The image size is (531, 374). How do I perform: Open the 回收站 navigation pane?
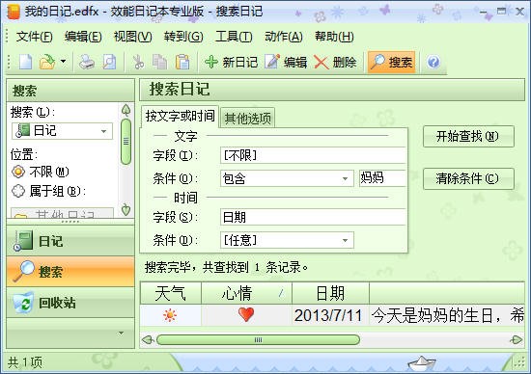tap(70, 303)
